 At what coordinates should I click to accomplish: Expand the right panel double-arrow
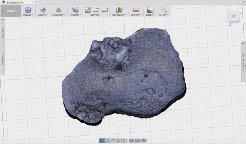(243, 43)
